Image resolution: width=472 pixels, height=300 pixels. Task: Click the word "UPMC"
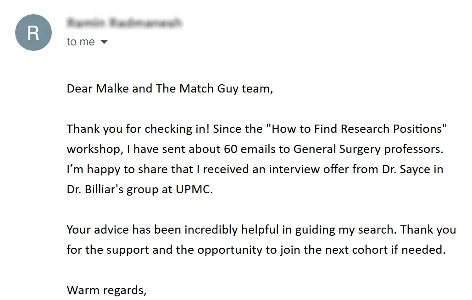click(x=194, y=190)
